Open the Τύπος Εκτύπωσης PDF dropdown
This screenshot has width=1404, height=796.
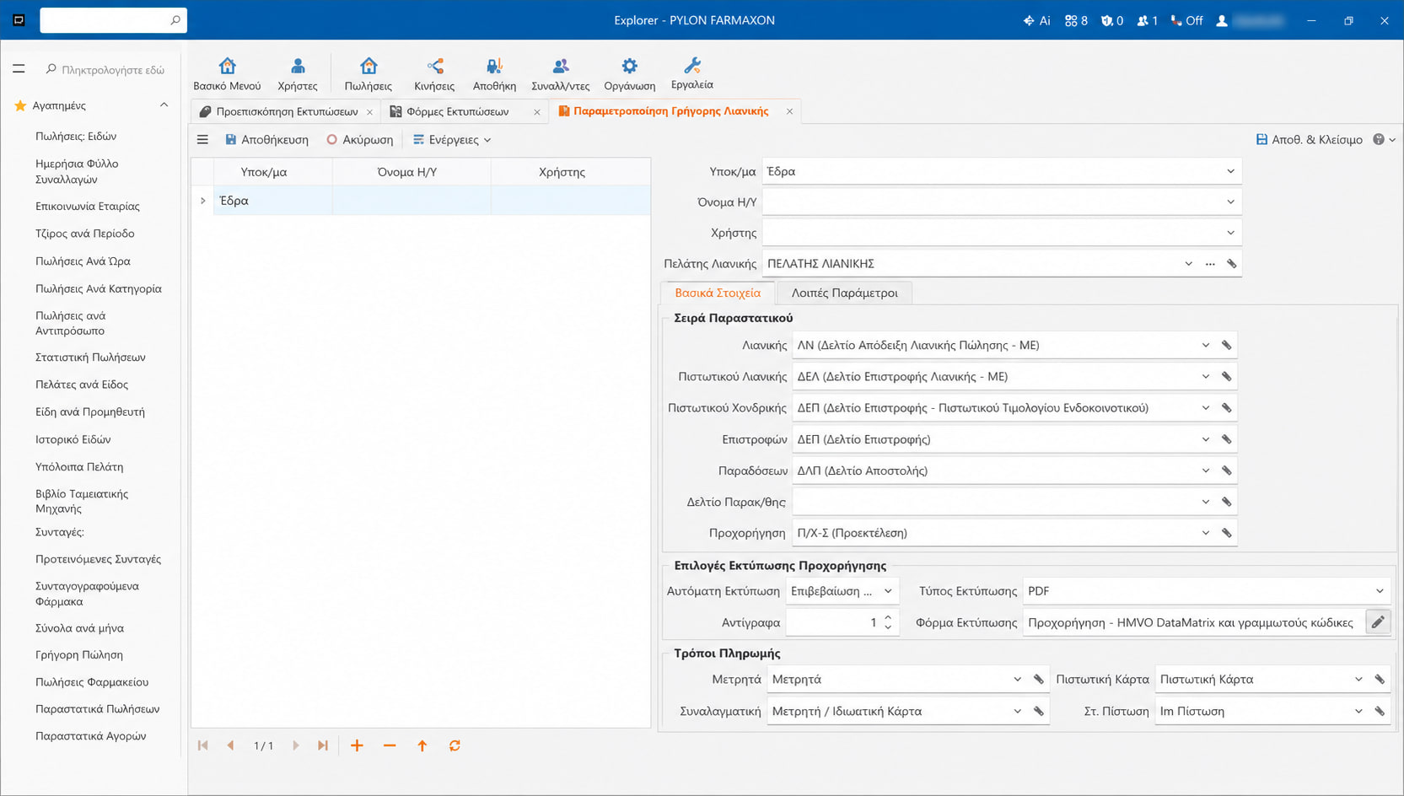click(1380, 591)
